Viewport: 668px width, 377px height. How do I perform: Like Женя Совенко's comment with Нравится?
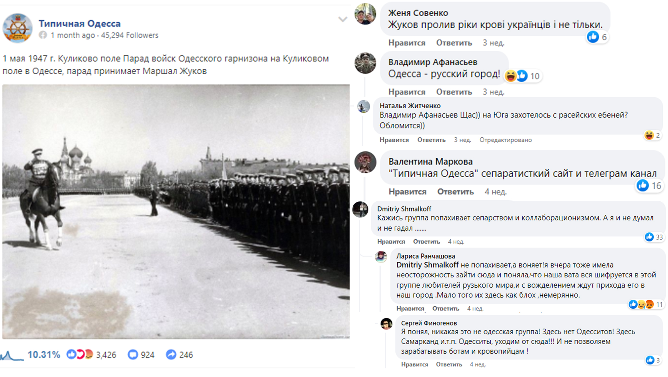click(407, 43)
